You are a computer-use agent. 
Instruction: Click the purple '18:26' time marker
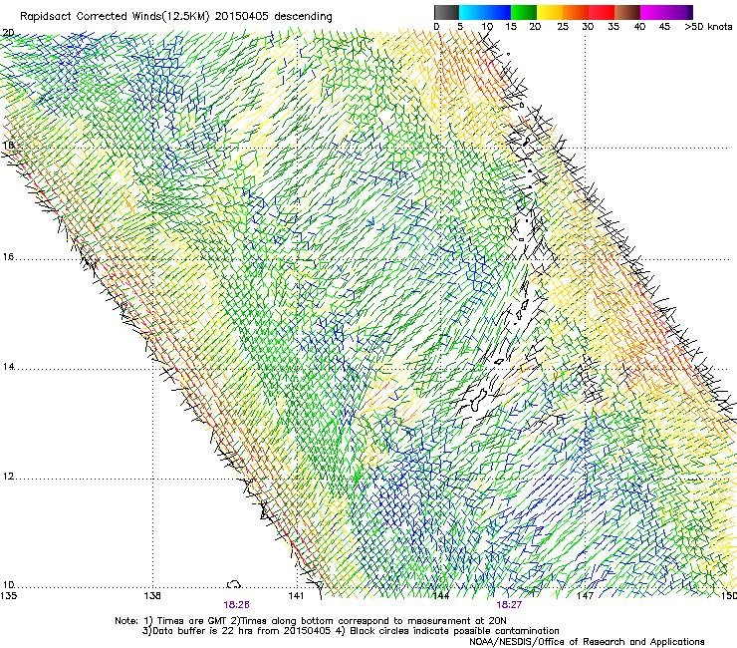tap(236, 605)
